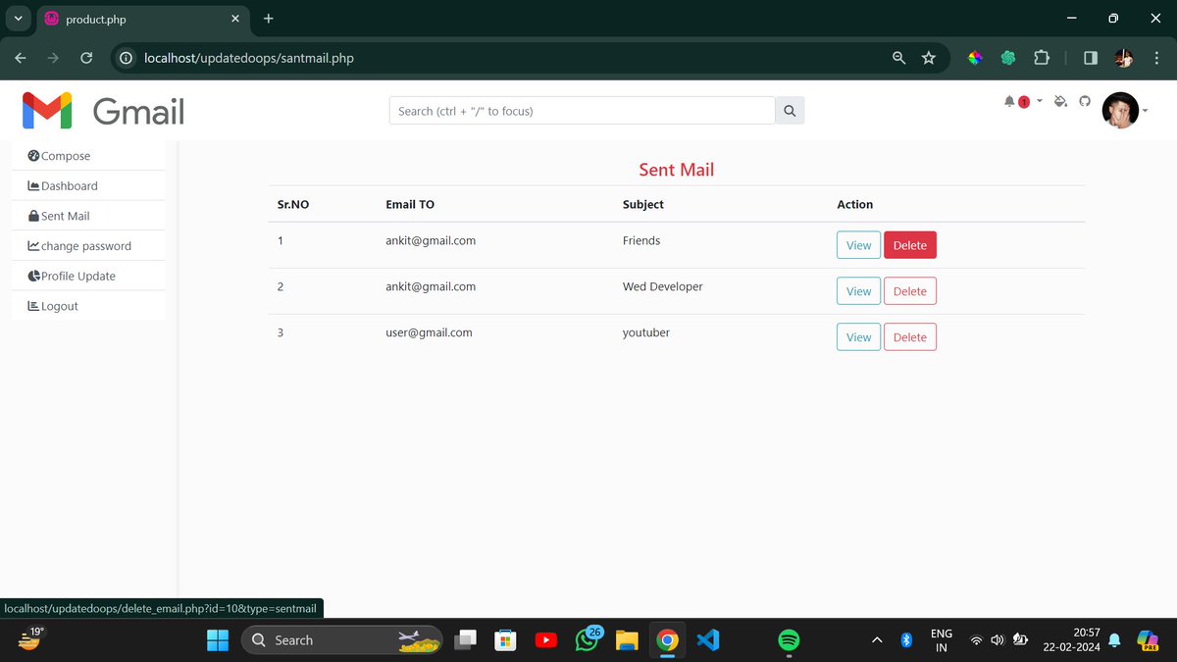Image resolution: width=1177 pixels, height=662 pixels.
Task: View the youtuber email
Action: 858,337
